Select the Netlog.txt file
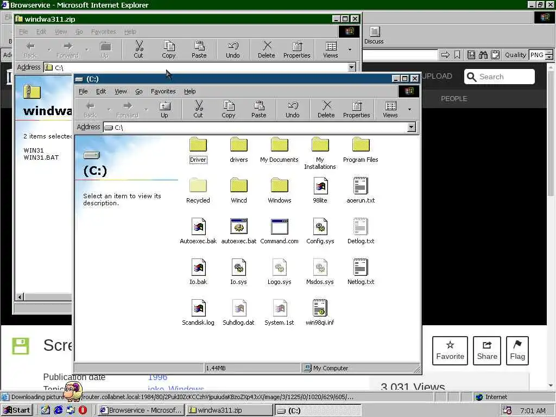 point(361,272)
